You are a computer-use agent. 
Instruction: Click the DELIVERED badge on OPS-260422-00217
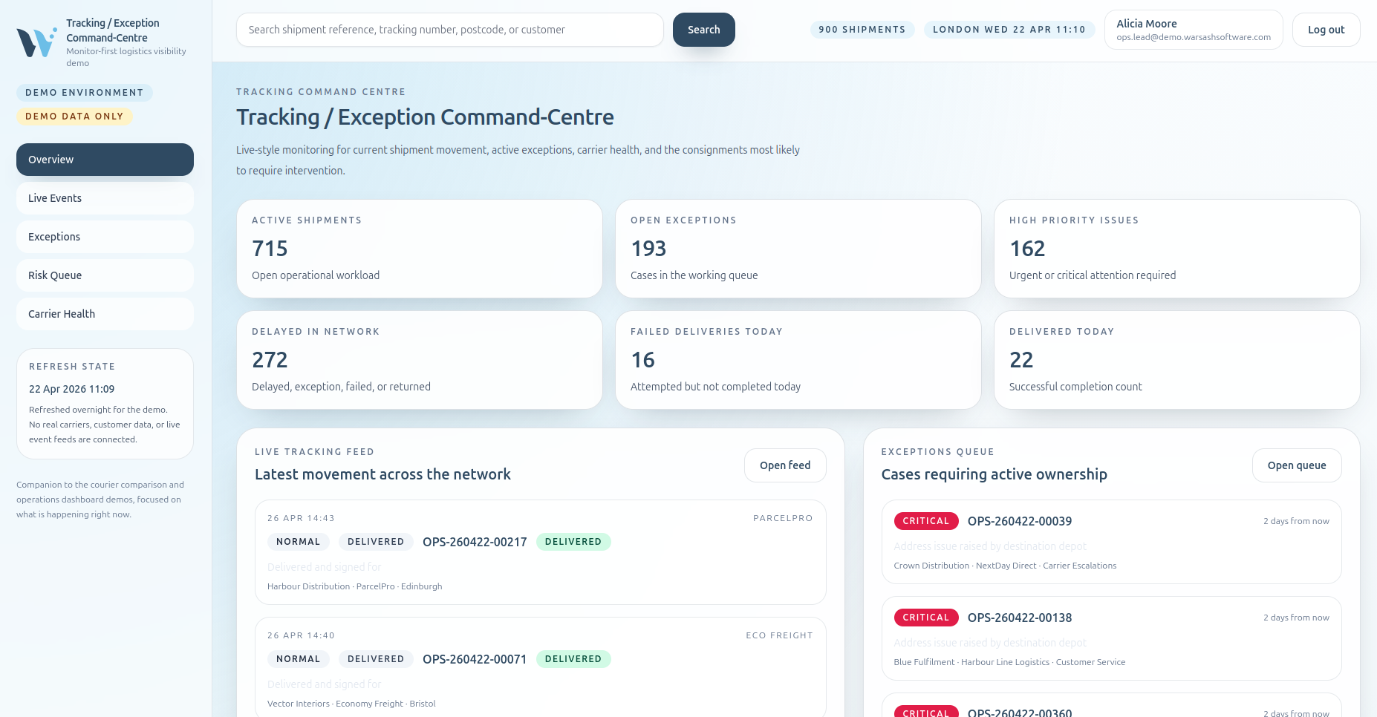[573, 542]
